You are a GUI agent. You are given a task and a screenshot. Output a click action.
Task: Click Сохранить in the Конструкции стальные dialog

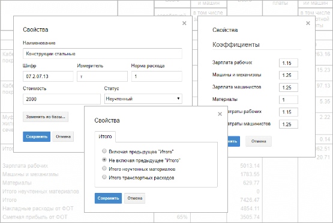point(37,136)
